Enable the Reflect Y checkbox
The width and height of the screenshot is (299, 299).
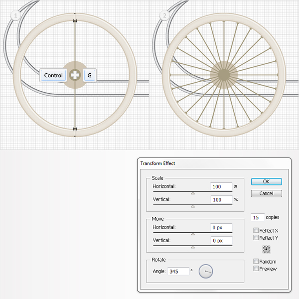coord(256,237)
